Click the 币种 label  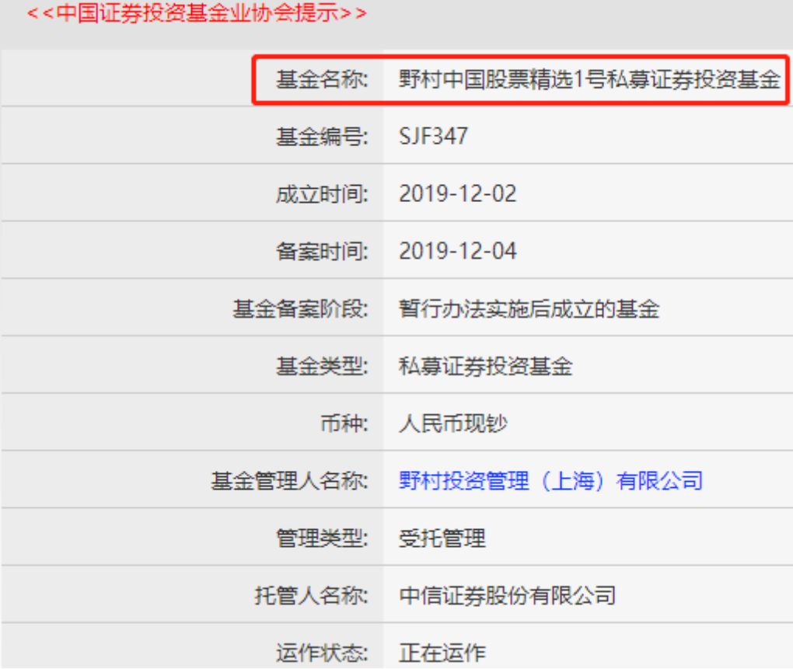pos(344,423)
